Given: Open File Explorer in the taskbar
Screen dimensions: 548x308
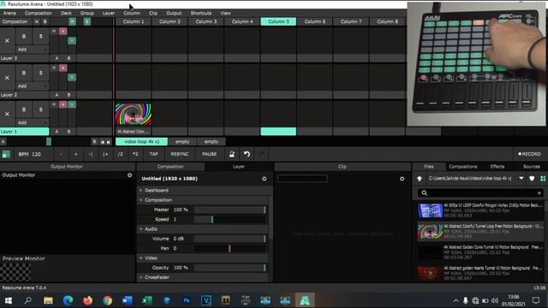Looking at the screenshot, I should point(48,300).
